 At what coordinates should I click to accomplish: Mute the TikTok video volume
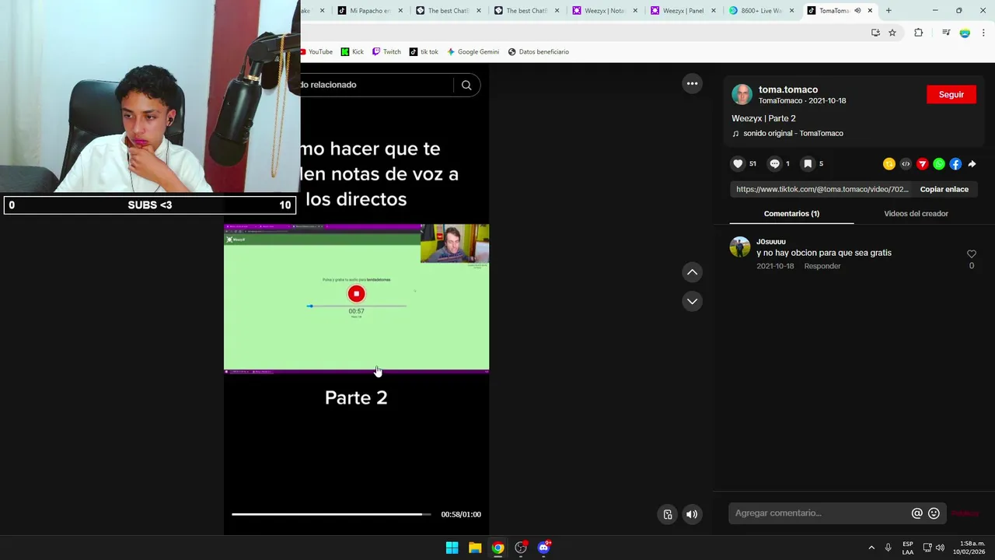tap(692, 514)
